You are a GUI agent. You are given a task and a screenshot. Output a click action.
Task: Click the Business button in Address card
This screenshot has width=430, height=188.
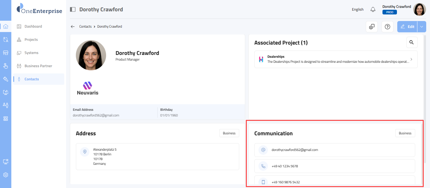pyautogui.click(x=229, y=133)
